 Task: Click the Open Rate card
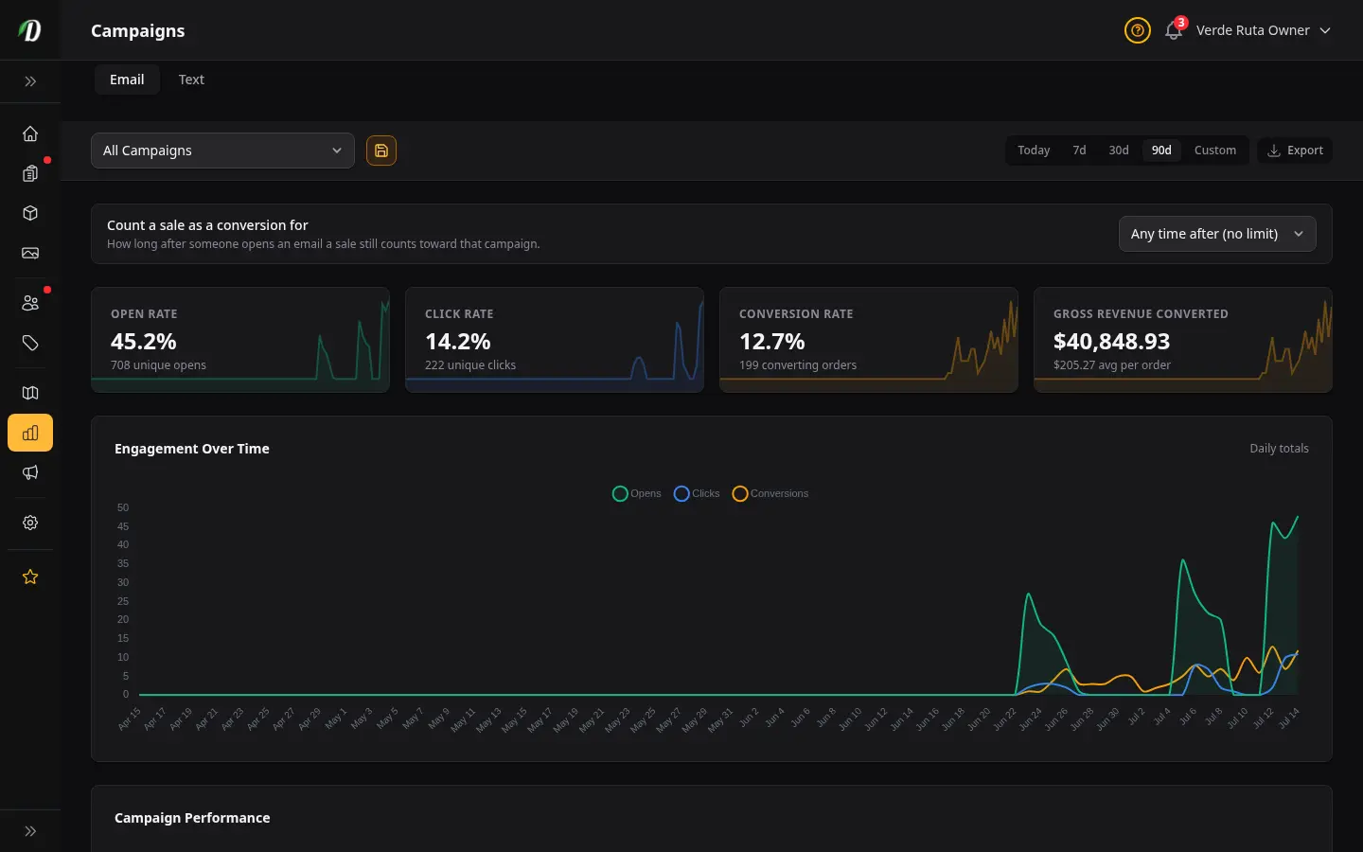coord(240,340)
